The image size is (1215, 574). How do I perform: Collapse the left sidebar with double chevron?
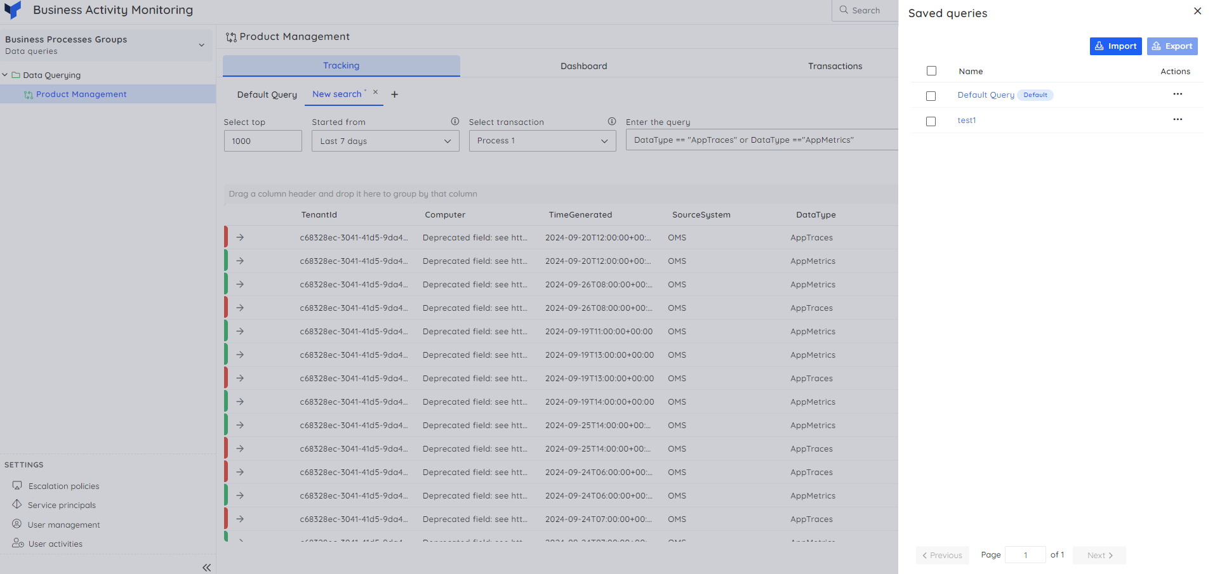click(206, 568)
